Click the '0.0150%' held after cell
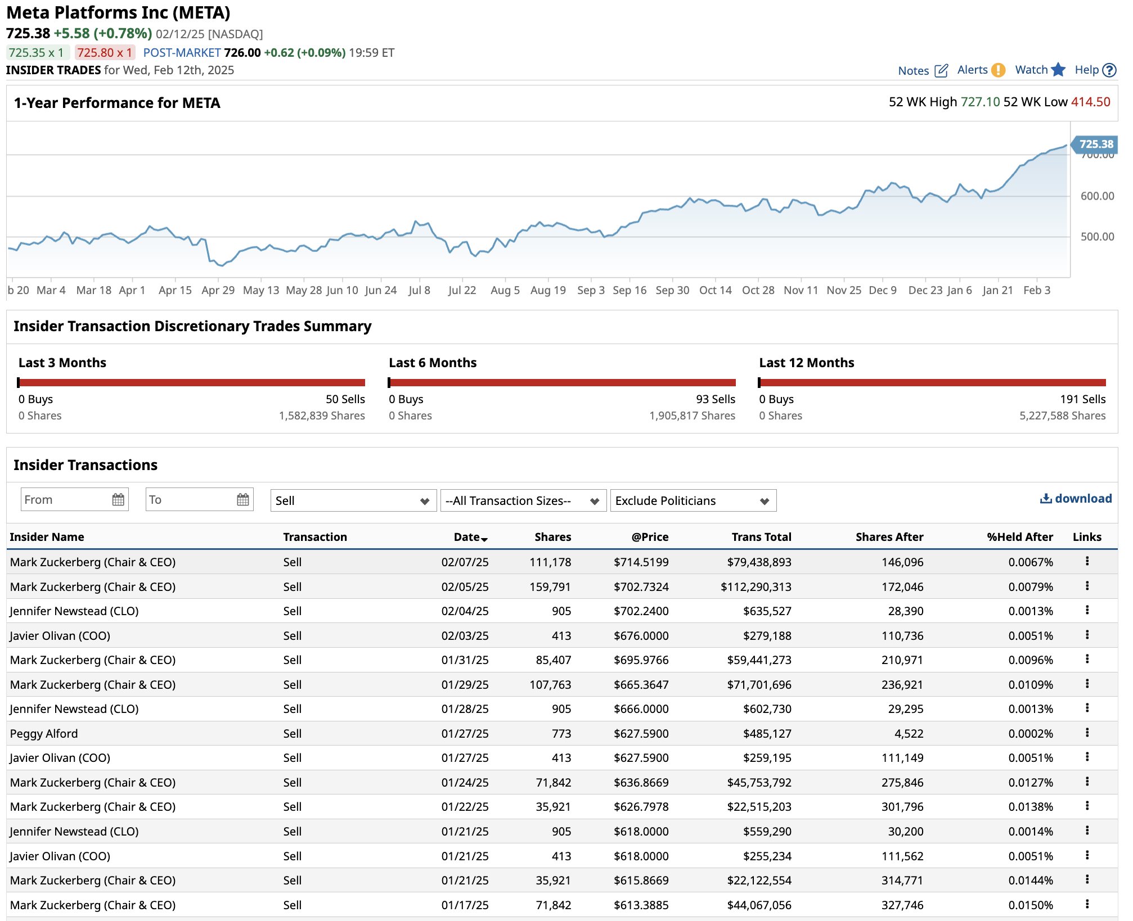Viewport: 1133px width, 921px height. (1031, 905)
